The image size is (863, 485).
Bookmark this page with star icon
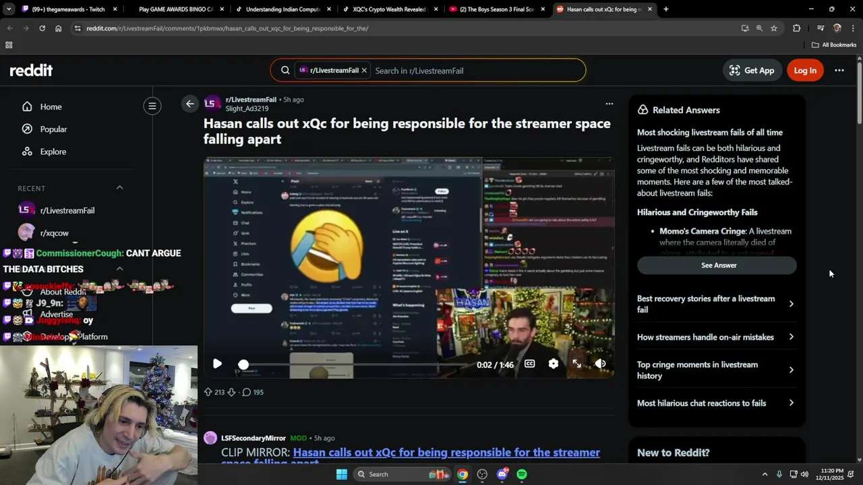click(774, 28)
